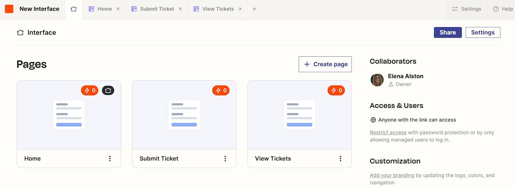Open the Home page options menu
515x188 pixels.
[x=110, y=159]
